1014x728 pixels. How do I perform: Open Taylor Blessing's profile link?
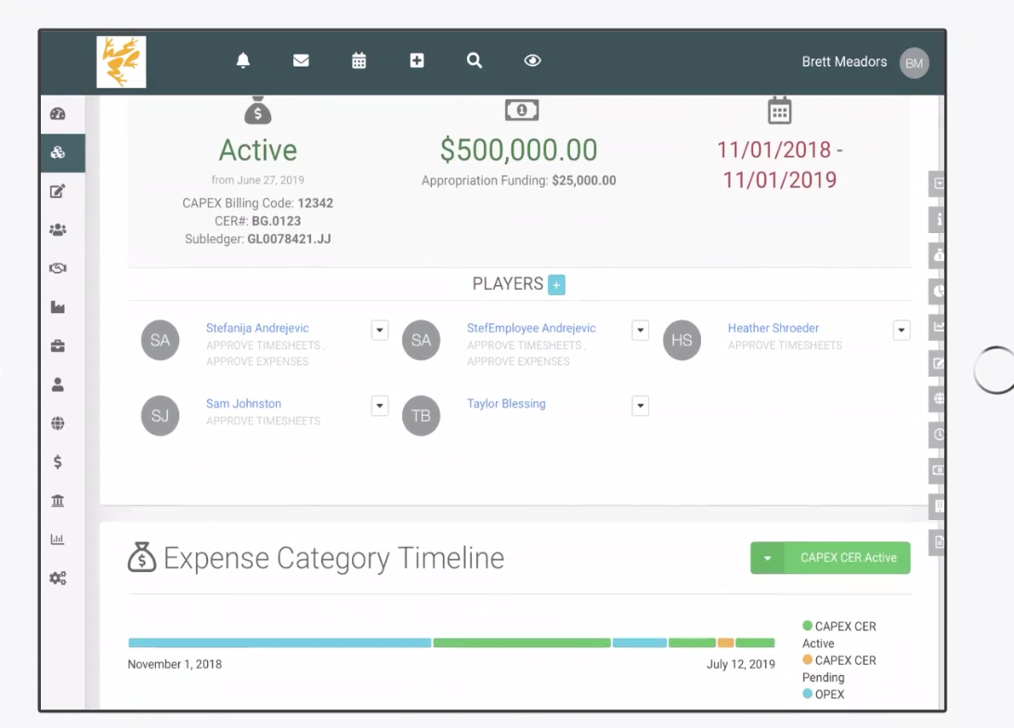tap(506, 404)
